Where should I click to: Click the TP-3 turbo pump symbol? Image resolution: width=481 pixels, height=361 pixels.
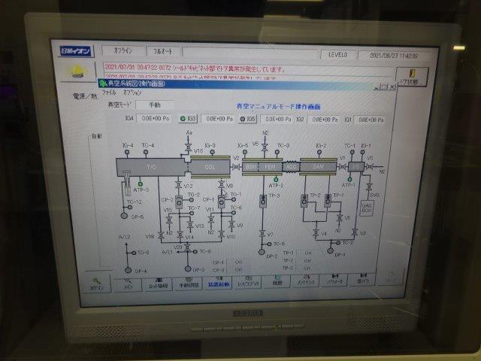pos(263,201)
